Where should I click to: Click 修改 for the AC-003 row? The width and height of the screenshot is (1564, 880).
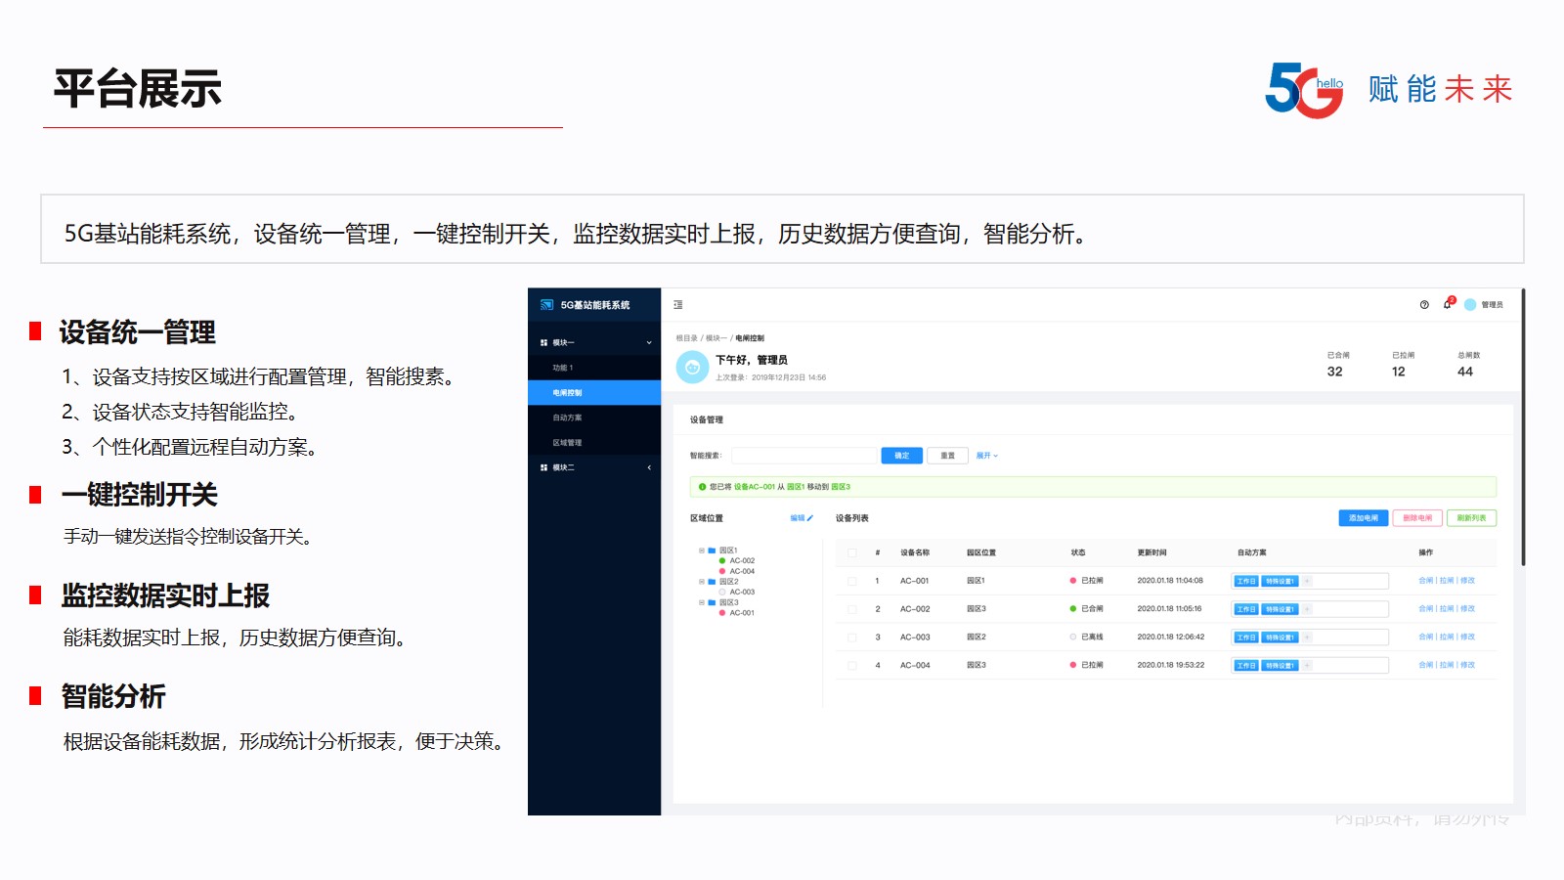click(1467, 638)
